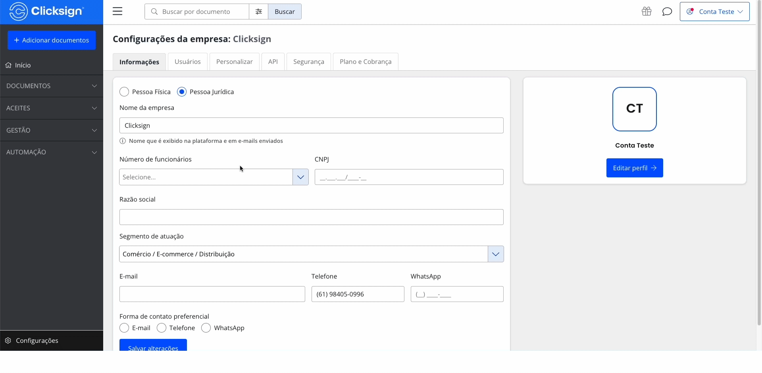Open the gift icon in header
Viewport: 762px width, 373px height.
point(647,12)
